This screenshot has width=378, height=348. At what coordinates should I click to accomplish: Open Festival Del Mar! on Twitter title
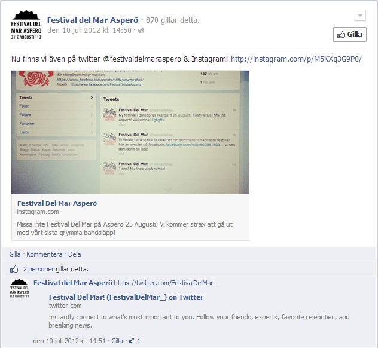click(x=126, y=297)
